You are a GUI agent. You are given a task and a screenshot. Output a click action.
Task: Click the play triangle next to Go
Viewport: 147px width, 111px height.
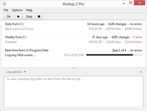click(x=18, y=16)
